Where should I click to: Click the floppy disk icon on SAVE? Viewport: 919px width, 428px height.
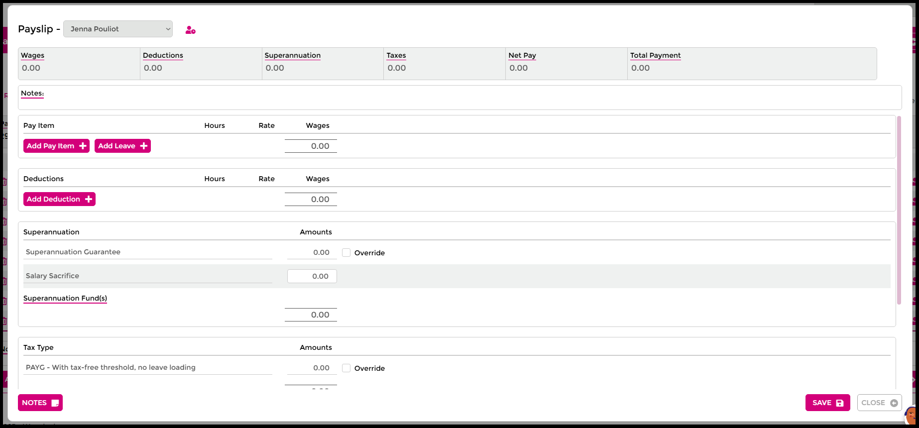click(x=840, y=403)
